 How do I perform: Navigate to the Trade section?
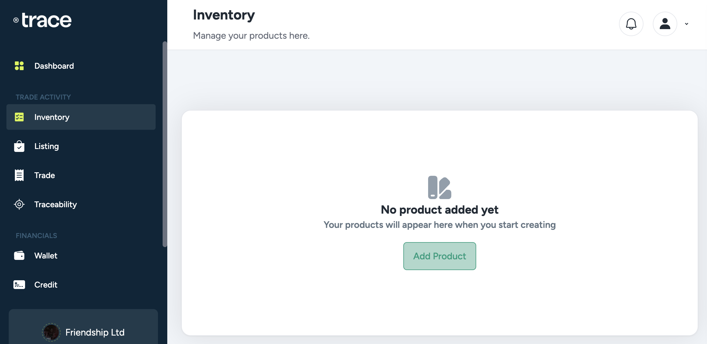[x=45, y=175]
